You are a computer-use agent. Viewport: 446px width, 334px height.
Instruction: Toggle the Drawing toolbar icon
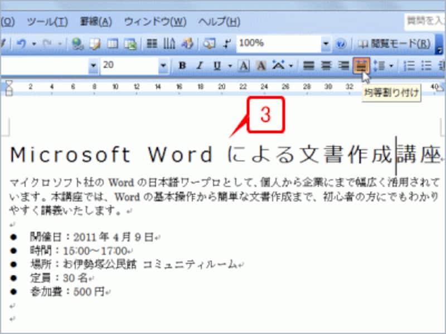pyautogui.click(x=187, y=44)
